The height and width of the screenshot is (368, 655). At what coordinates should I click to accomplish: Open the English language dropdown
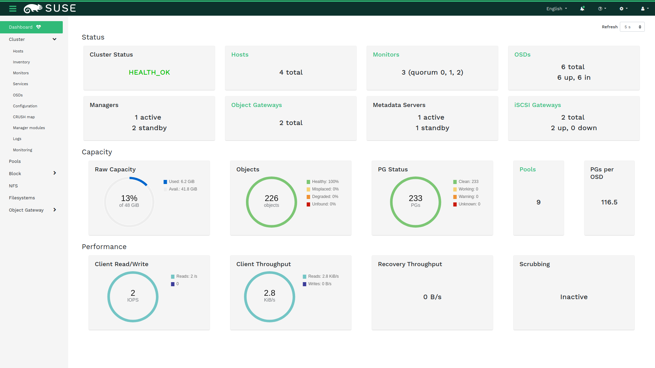[x=556, y=9]
